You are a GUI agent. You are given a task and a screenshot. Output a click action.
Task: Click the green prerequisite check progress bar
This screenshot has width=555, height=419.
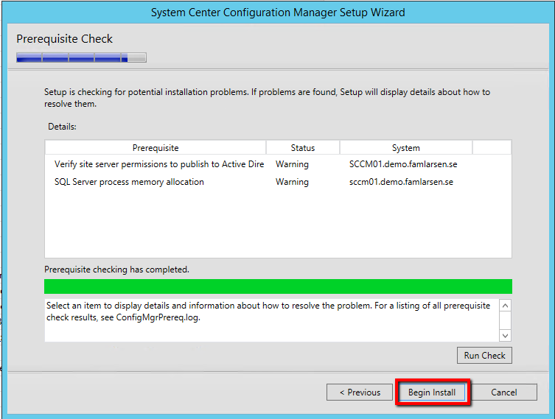(x=278, y=286)
